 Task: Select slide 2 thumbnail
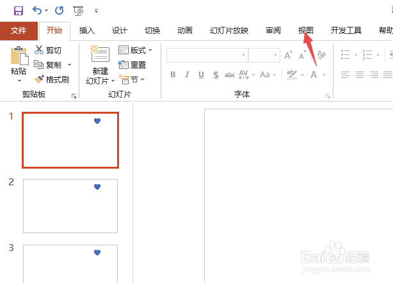point(70,206)
